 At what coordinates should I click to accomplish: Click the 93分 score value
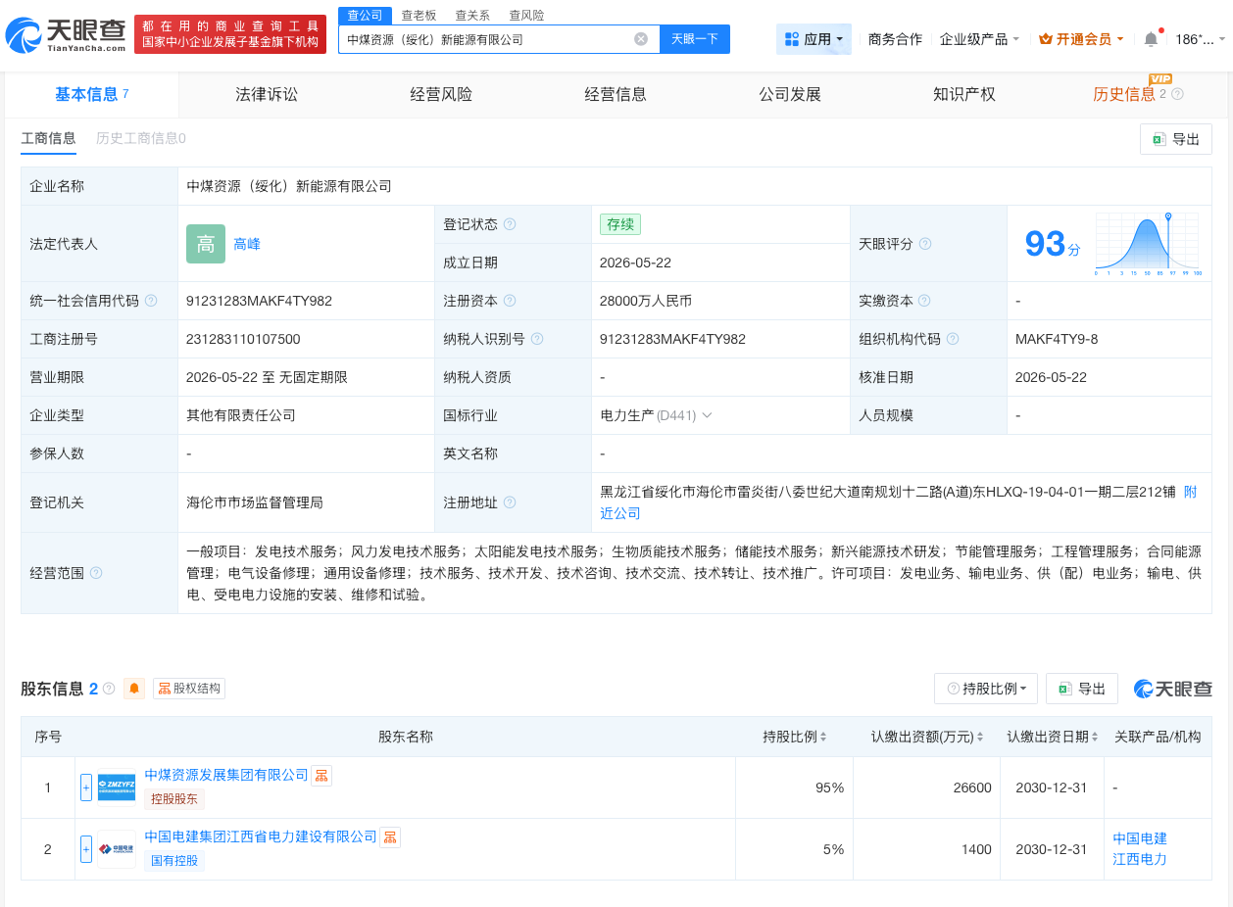point(1052,244)
